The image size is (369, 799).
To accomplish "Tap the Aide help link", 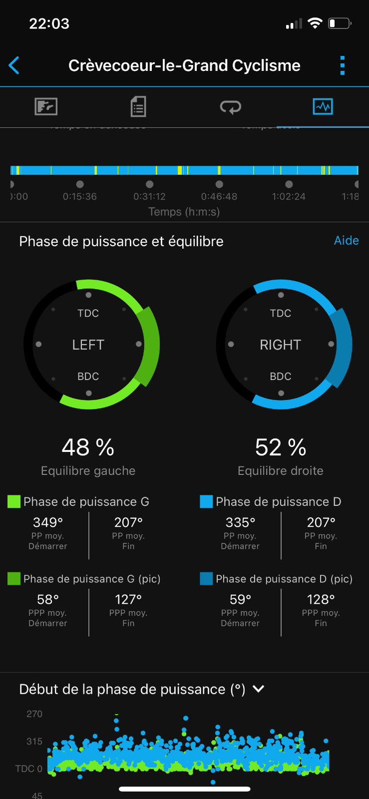I will (347, 240).
